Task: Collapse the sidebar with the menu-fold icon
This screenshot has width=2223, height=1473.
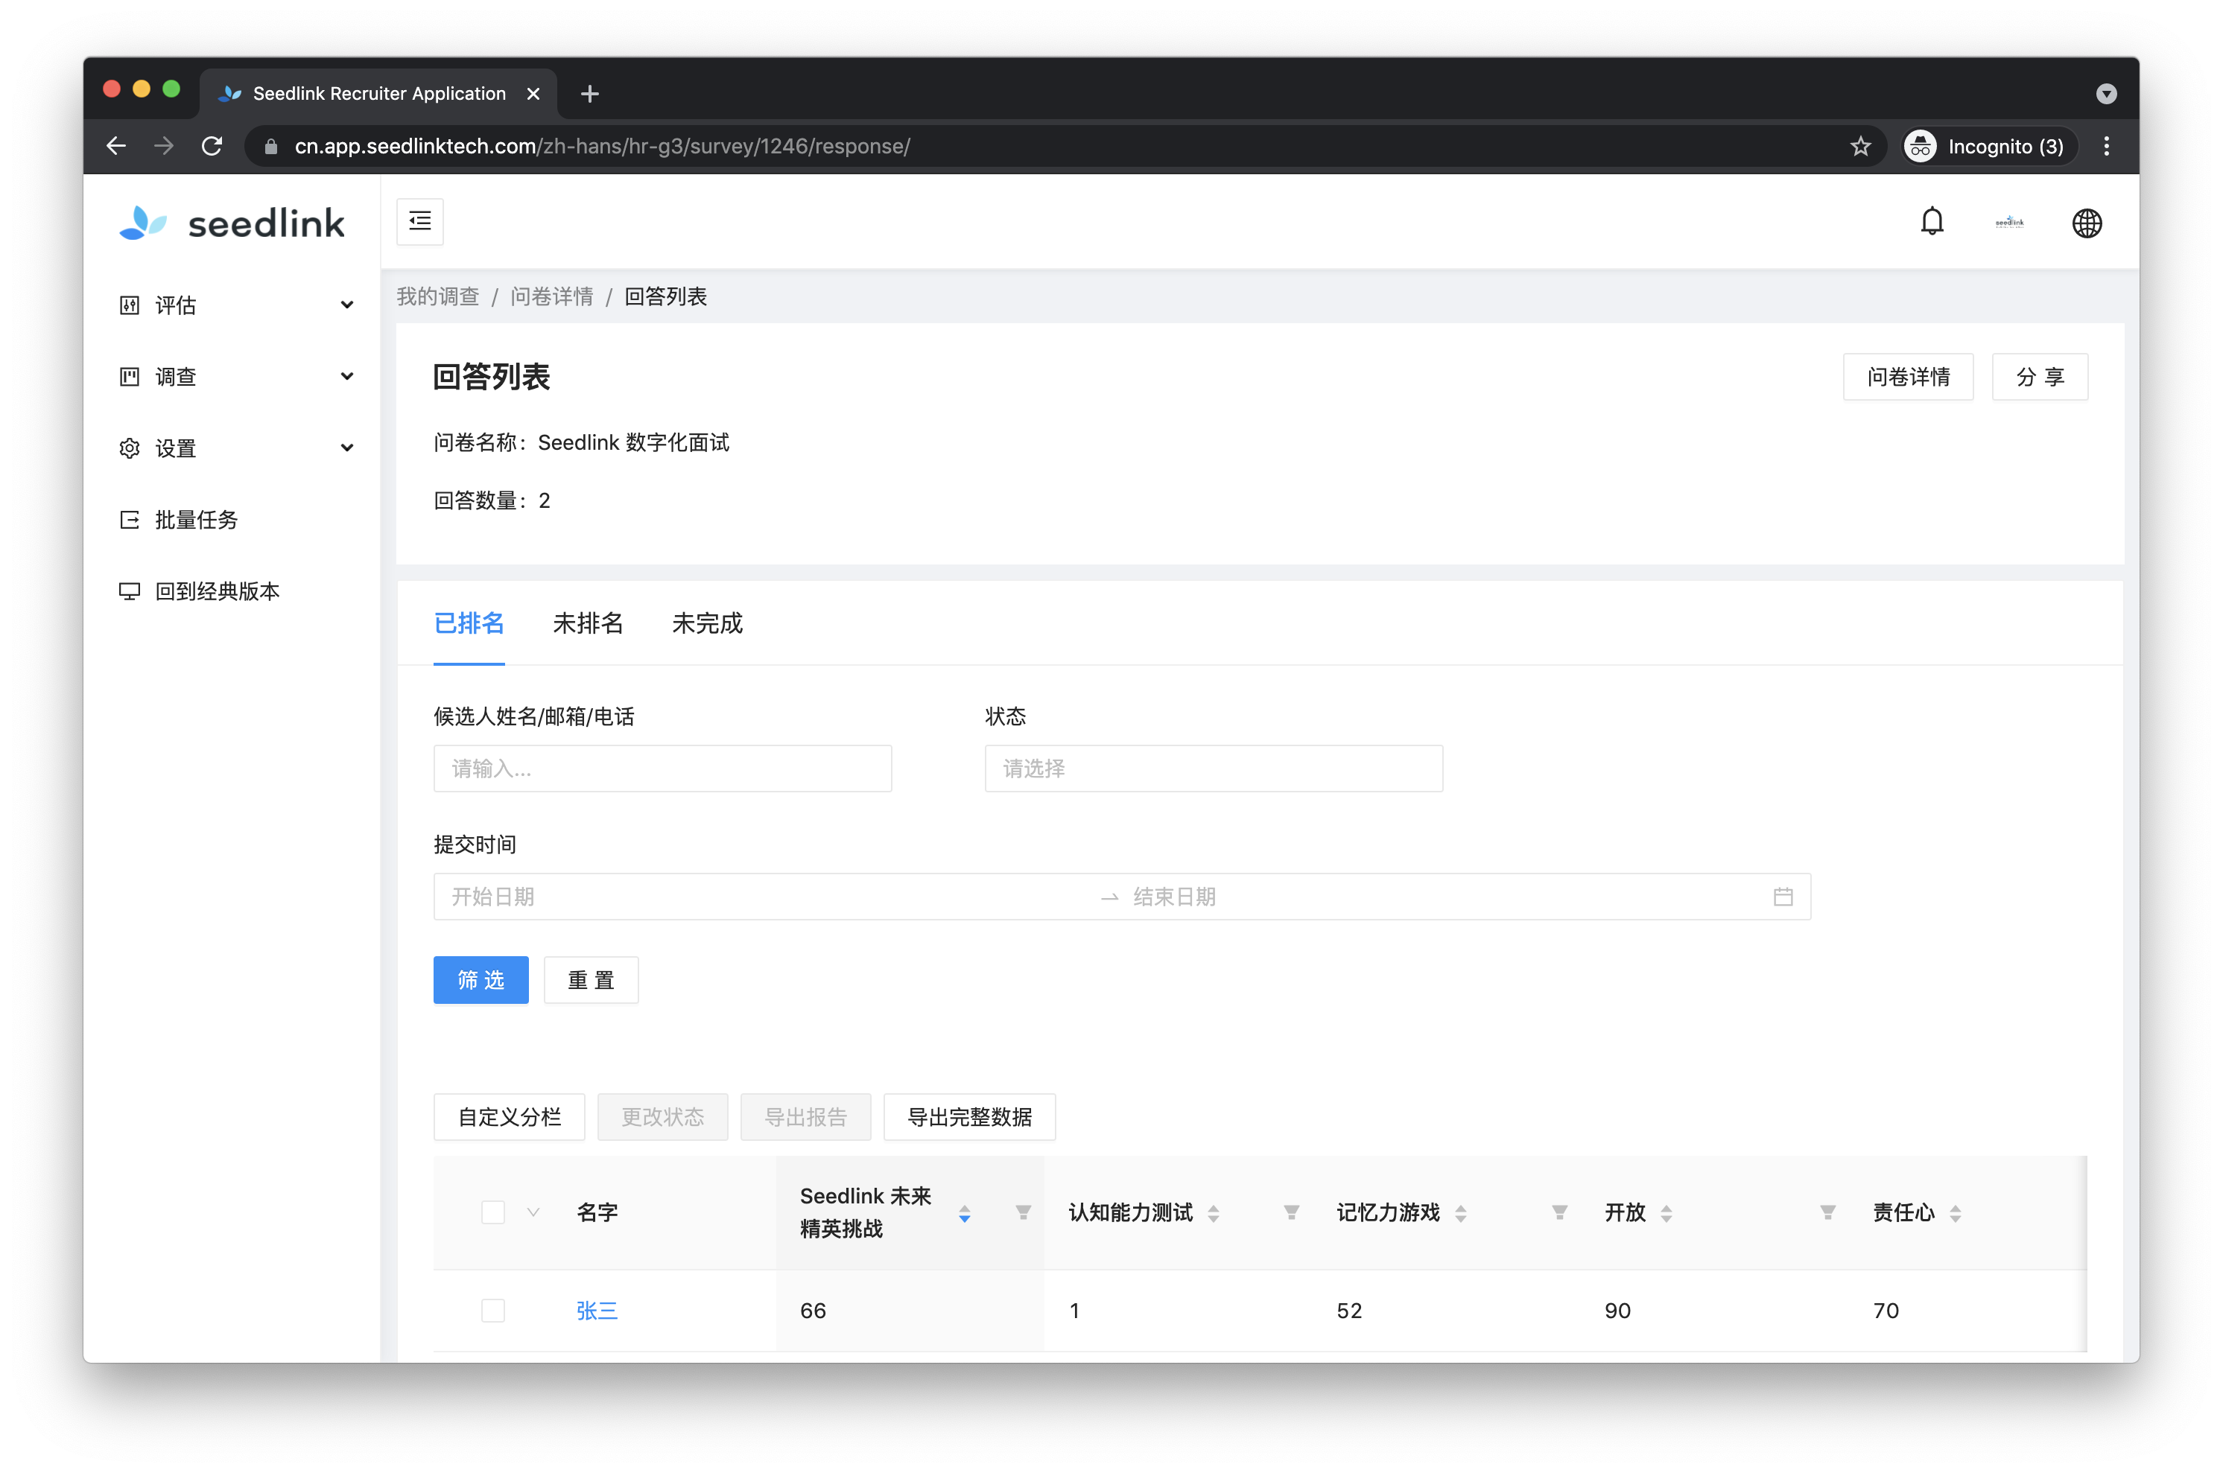Action: (420, 222)
